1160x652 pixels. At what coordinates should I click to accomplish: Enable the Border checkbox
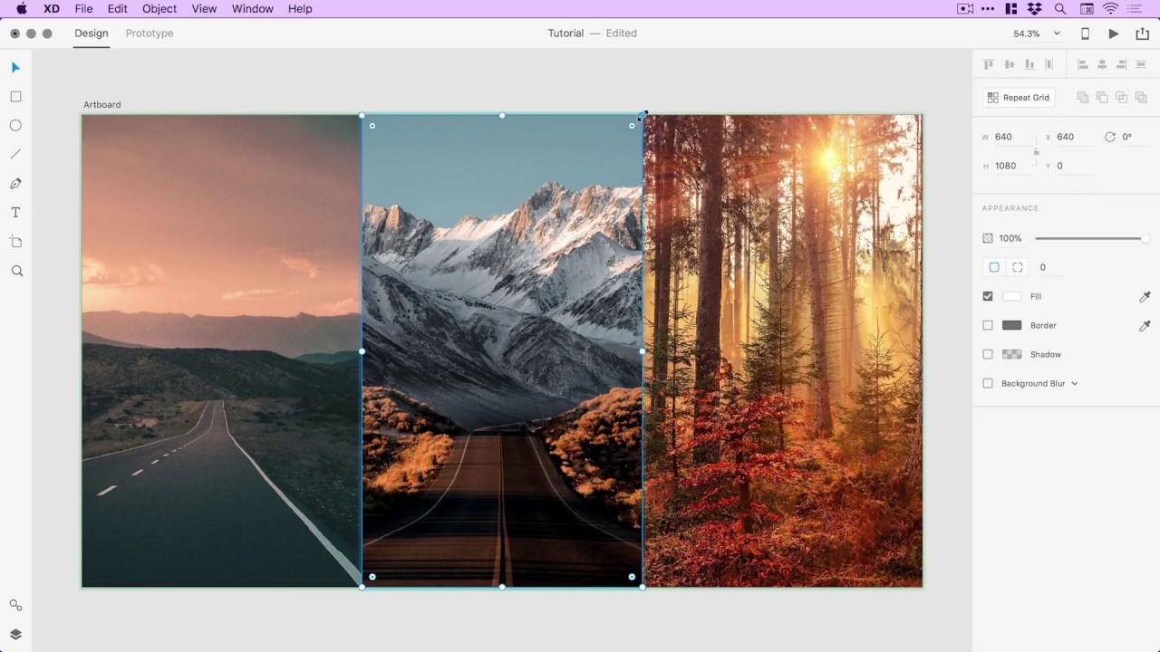coord(988,325)
